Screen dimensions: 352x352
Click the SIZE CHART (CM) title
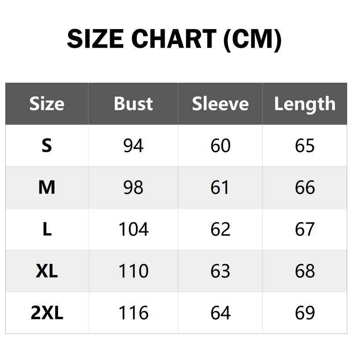[174, 40]
